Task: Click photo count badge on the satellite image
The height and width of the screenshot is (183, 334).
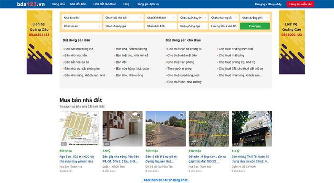Action: [193, 144]
